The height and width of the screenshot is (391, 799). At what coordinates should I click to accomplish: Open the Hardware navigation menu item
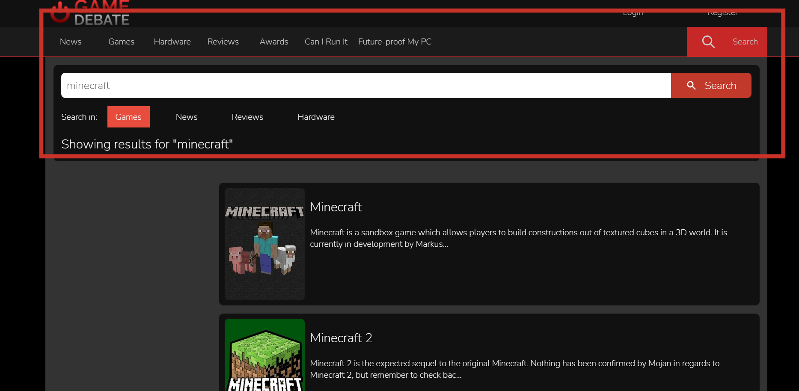tap(172, 41)
